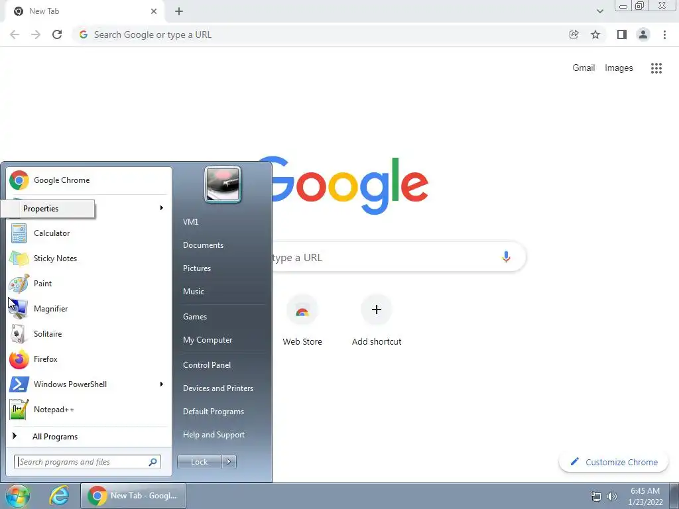Expand All Programs list
The height and width of the screenshot is (509, 679).
[x=89, y=436]
